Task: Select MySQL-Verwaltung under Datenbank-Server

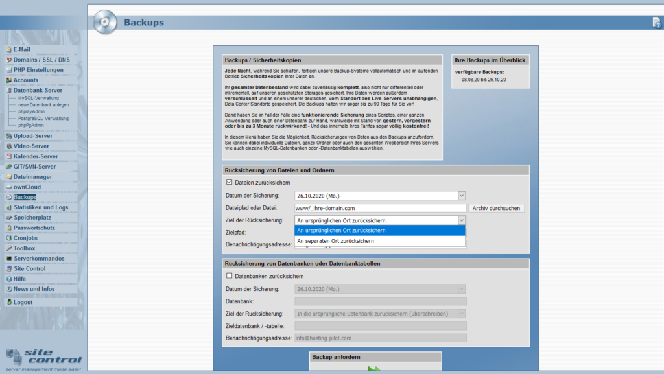Action: tap(38, 98)
